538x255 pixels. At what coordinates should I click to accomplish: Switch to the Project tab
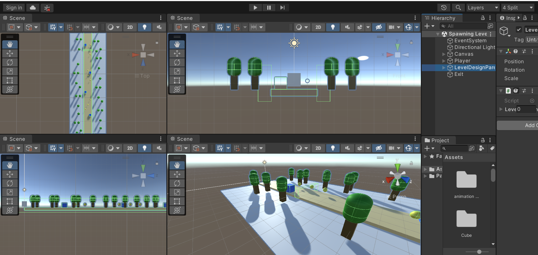(x=438, y=140)
